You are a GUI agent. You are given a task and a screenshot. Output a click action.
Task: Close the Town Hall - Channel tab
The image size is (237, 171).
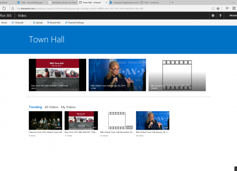(106, 2)
